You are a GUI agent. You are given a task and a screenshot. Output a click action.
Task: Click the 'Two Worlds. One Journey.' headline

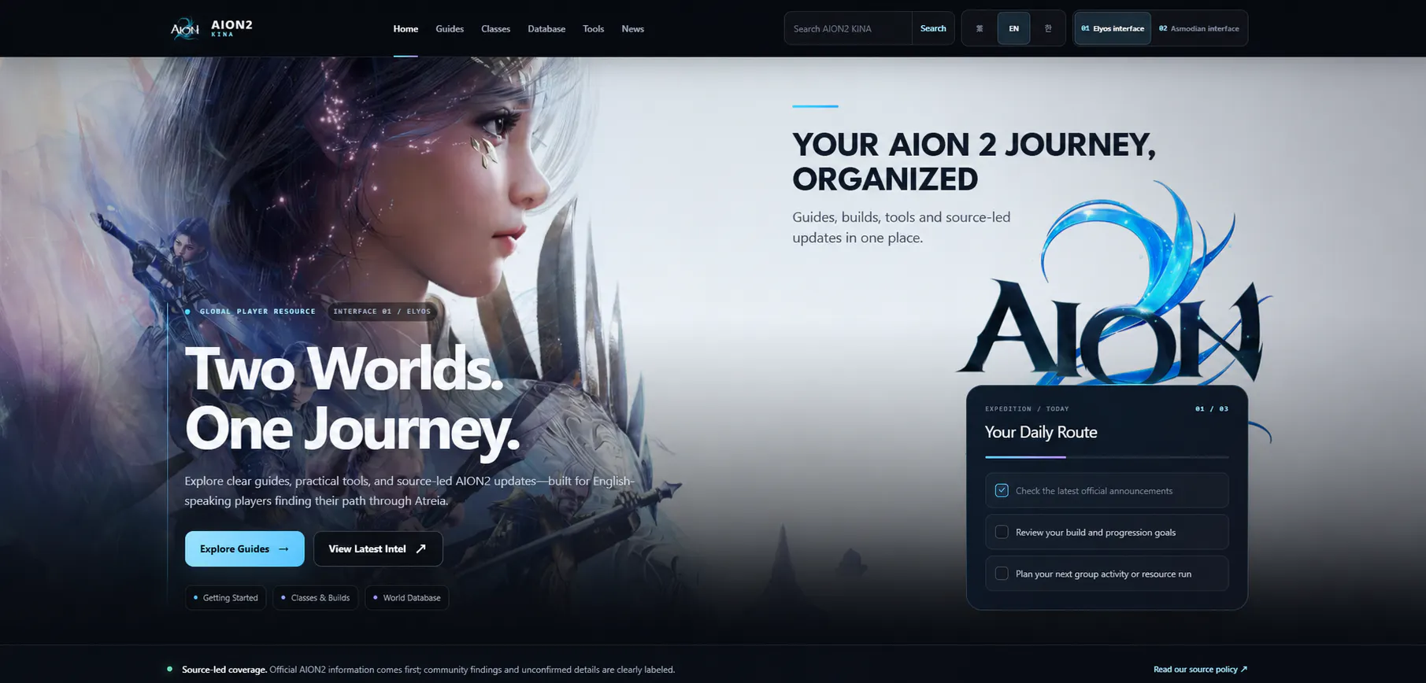(x=352, y=398)
